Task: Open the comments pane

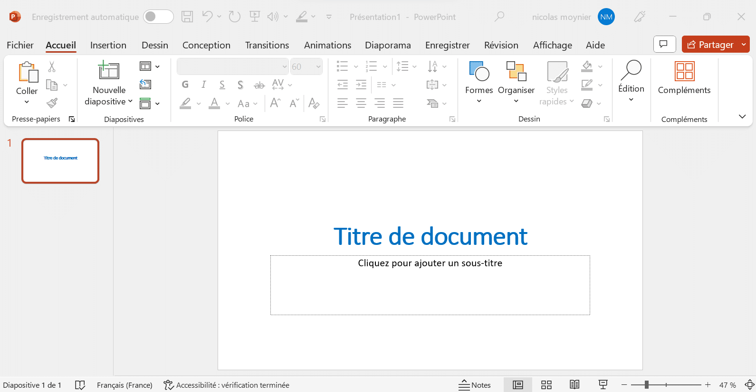Action: pos(664,44)
